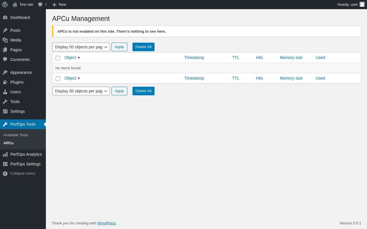Click the PerfOps Settings icon

[5, 164]
